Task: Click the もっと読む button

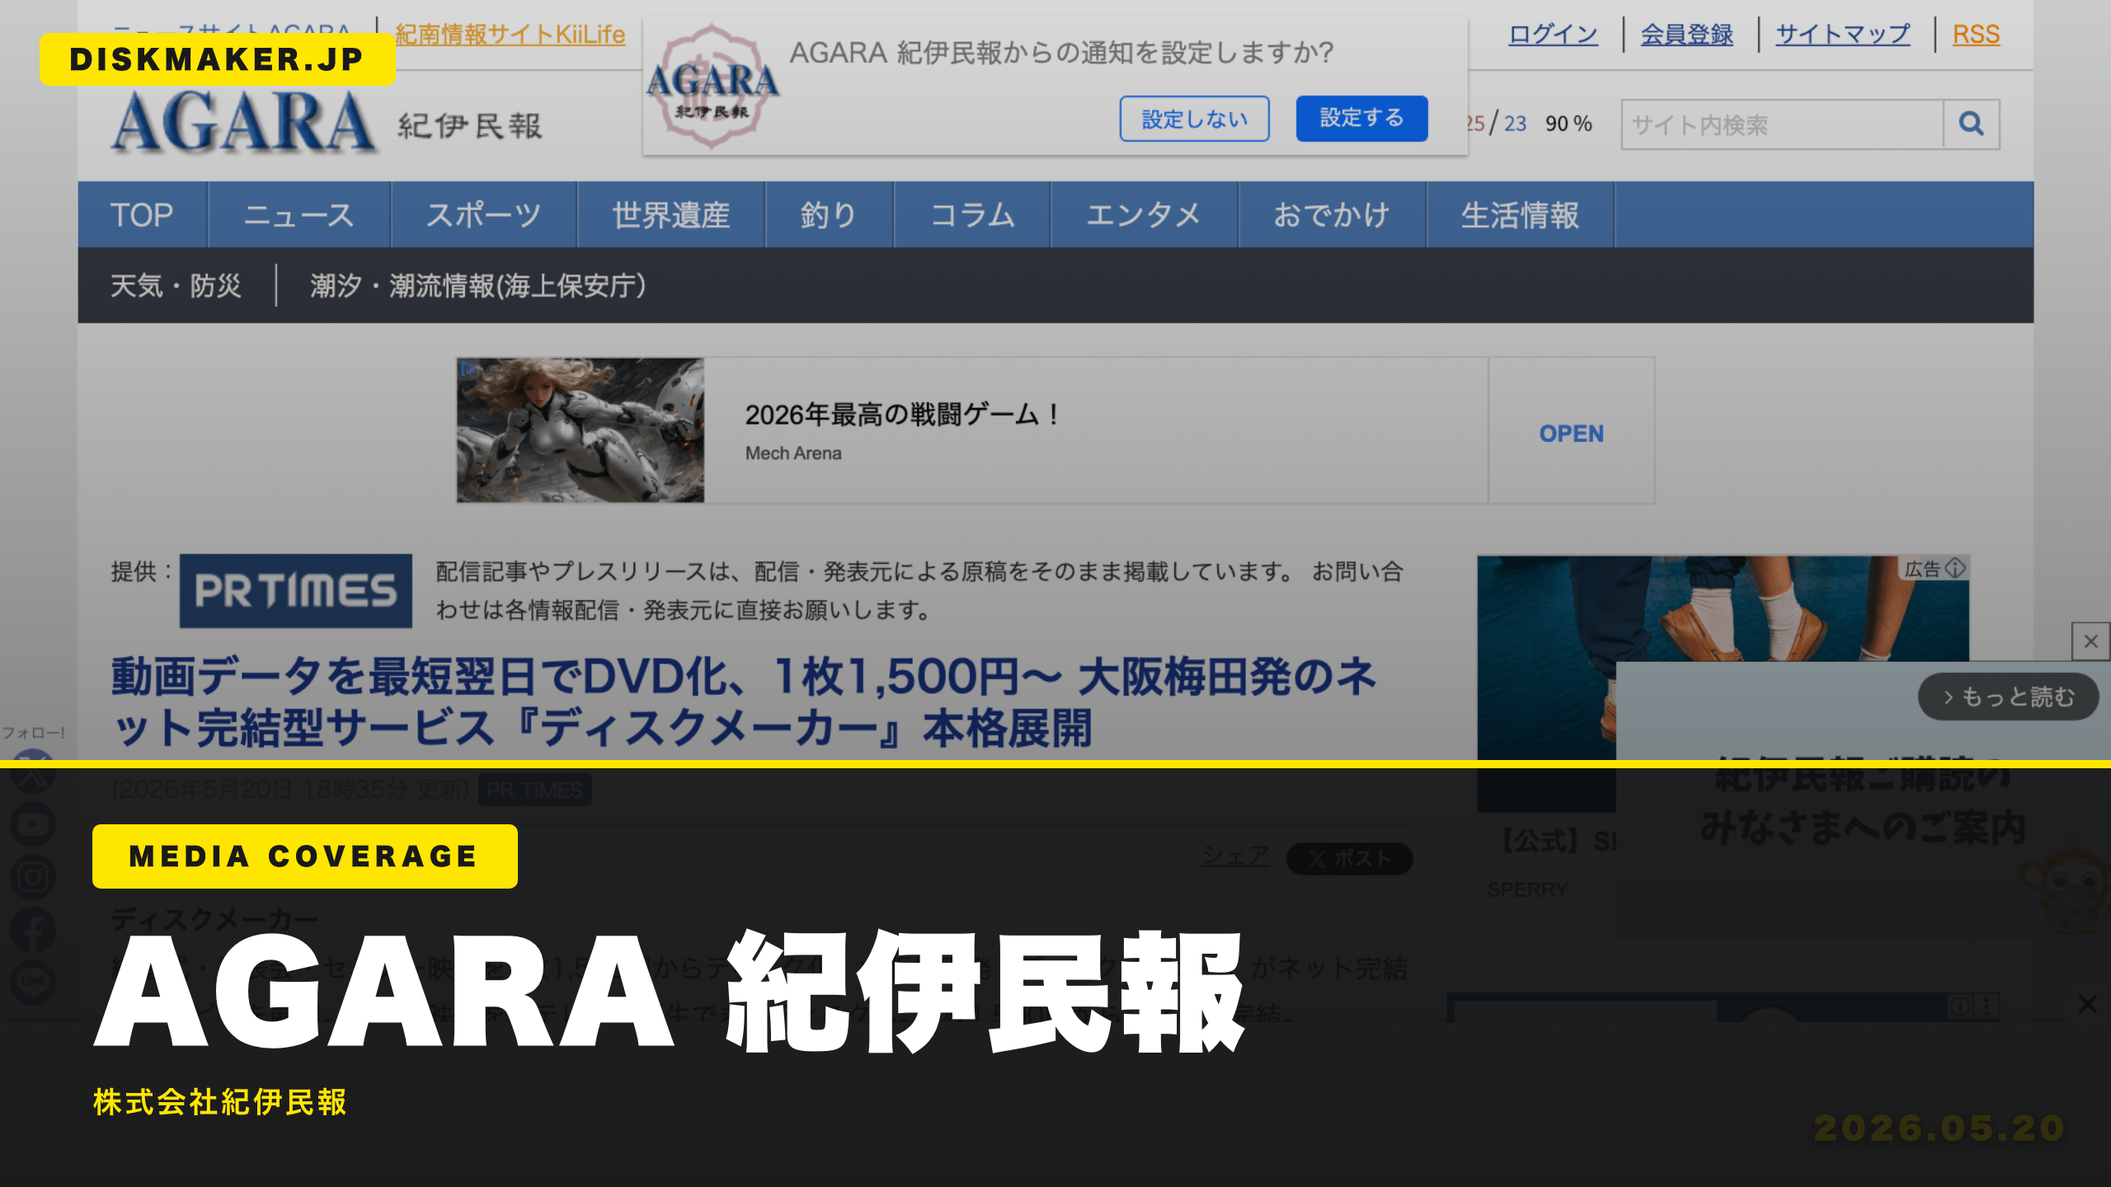Action: tap(2009, 697)
